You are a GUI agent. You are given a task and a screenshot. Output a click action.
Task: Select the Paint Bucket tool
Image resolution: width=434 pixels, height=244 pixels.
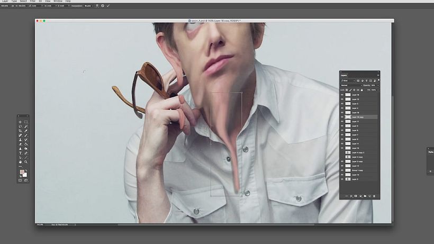click(x=26, y=144)
